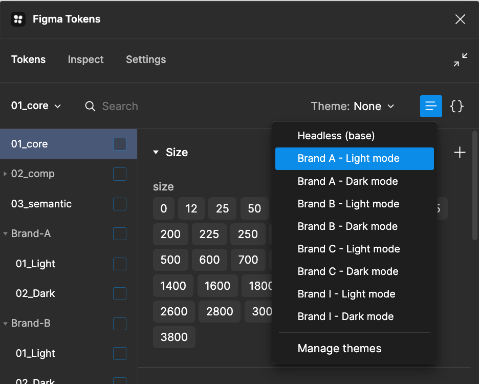Close the Figma Tokens plugin window

point(460,19)
